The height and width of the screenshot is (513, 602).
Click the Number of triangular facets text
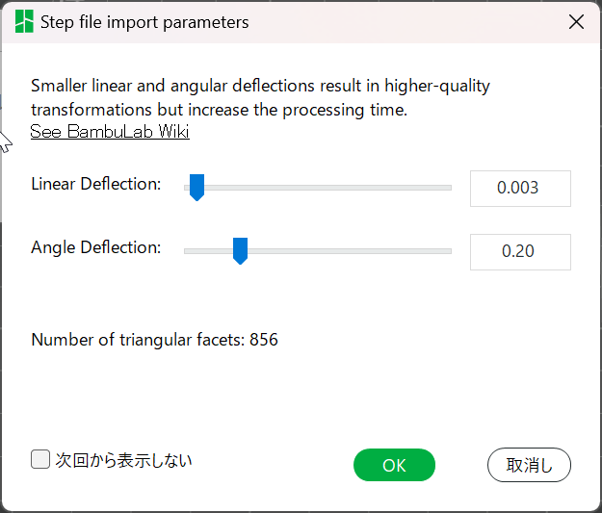[154, 340]
